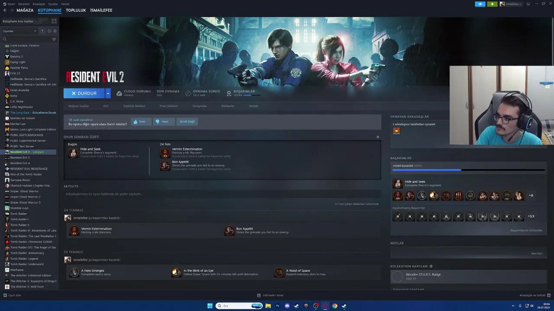Switch to Big Picture mode monitor icon
The height and width of the screenshot is (311, 554).
coord(529,4)
